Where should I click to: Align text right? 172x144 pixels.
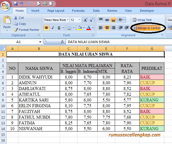click(113, 28)
